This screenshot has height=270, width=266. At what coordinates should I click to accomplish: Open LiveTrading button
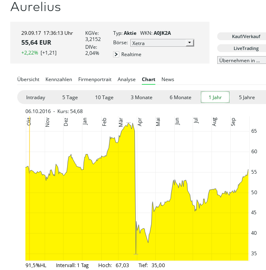pyautogui.click(x=241, y=48)
